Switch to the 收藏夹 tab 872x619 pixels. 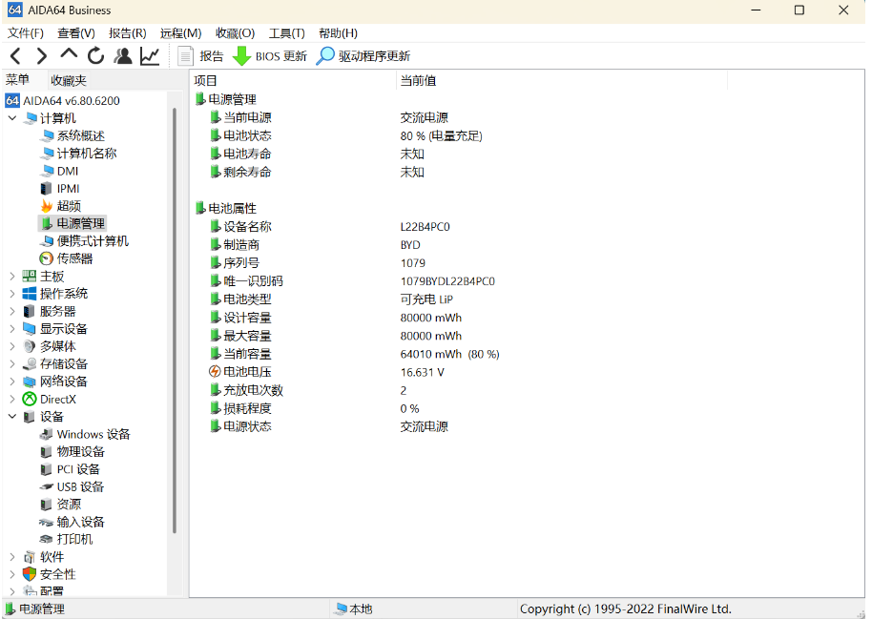coord(69,81)
